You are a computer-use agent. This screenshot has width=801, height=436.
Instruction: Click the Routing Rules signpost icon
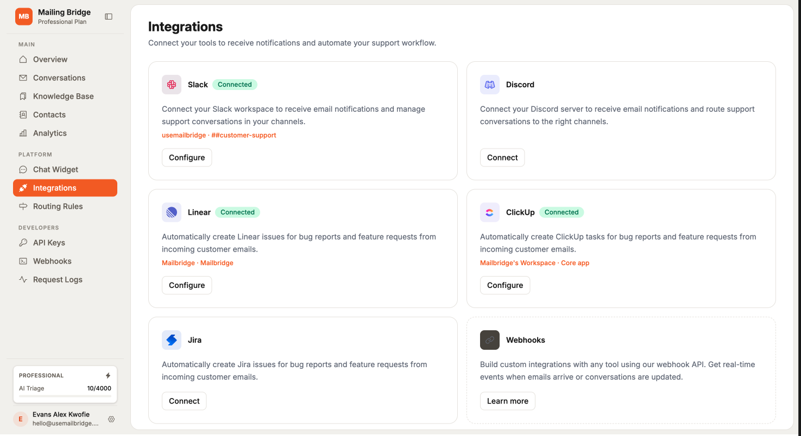point(23,206)
